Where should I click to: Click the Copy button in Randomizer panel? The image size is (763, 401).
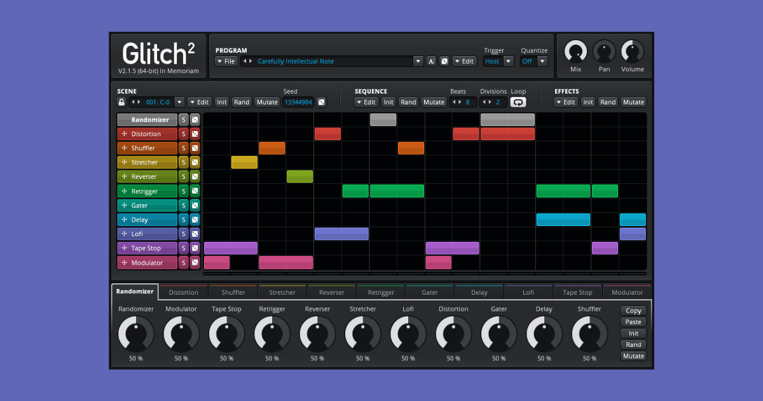[633, 311]
